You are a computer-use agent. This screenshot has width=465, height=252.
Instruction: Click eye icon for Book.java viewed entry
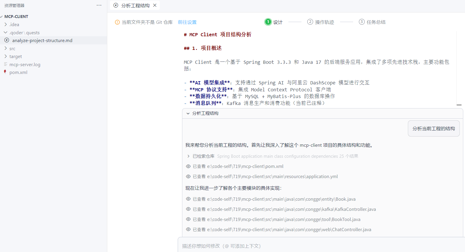pyautogui.click(x=188, y=199)
